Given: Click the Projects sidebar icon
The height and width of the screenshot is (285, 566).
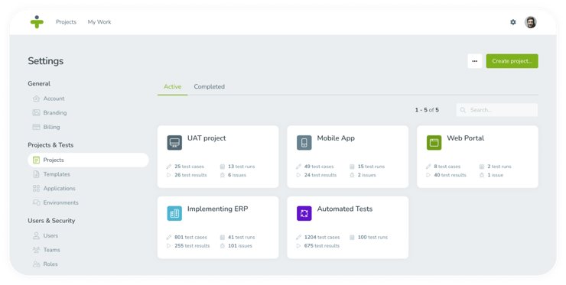Looking at the screenshot, I should pos(36,160).
